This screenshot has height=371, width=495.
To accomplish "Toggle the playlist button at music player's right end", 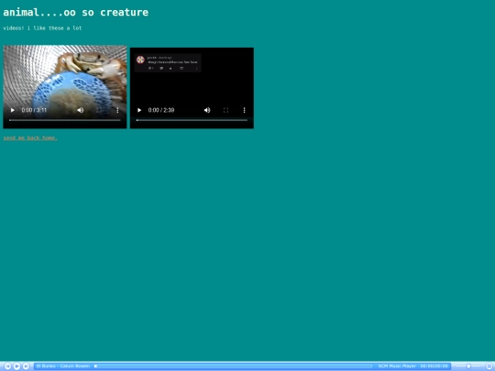I will coord(489,366).
